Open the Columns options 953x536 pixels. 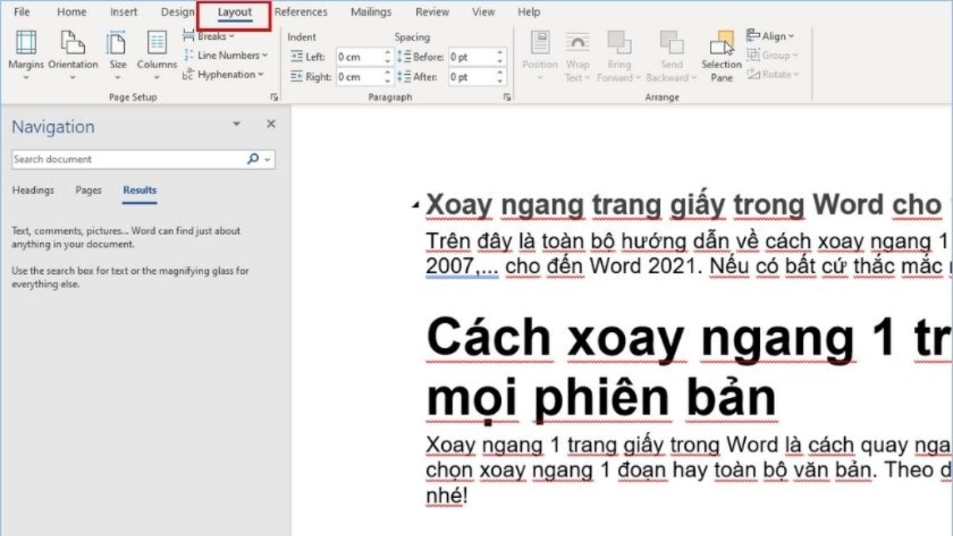point(156,54)
